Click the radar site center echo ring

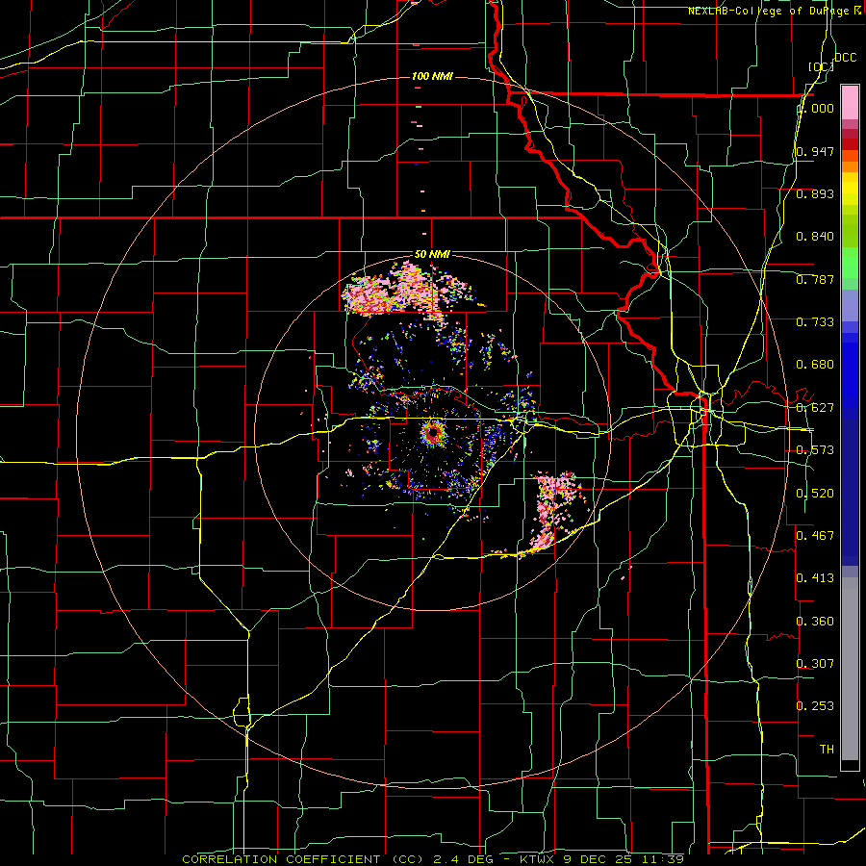click(434, 432)
